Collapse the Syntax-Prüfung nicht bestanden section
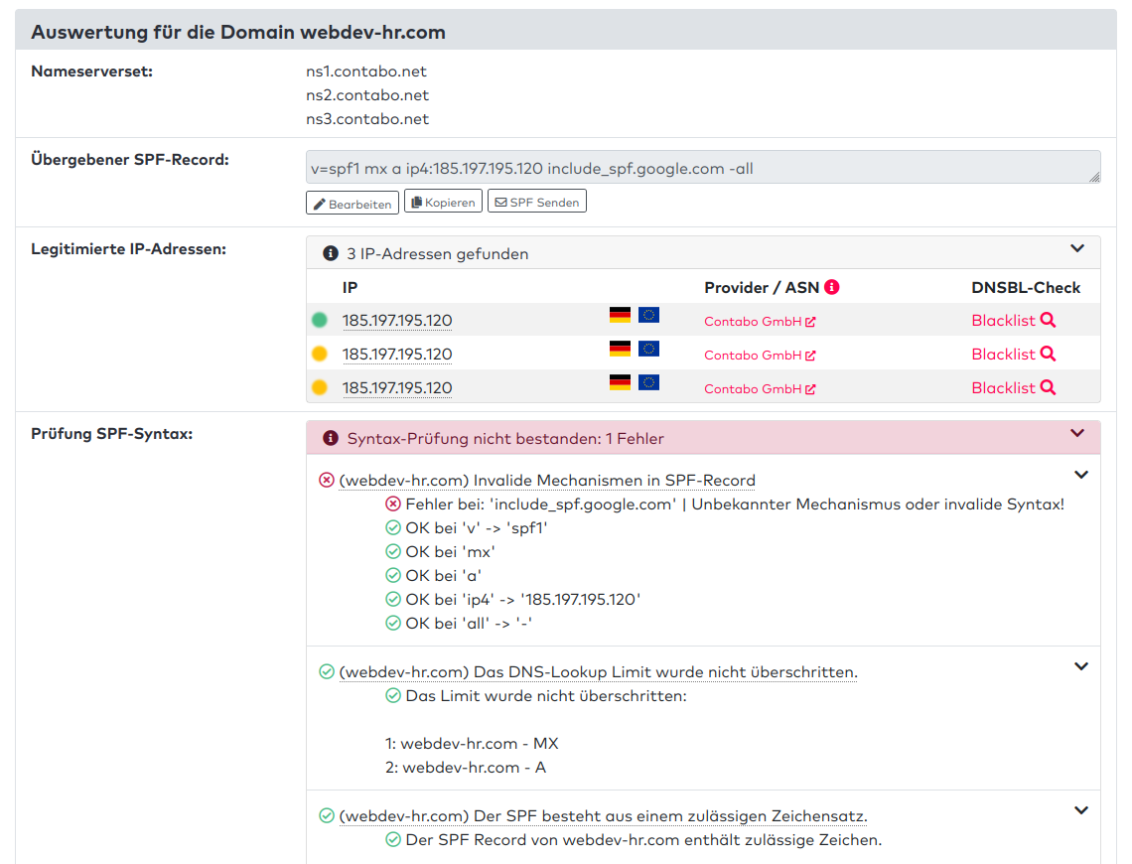The image size is (1132, 864). point(1077,433)
